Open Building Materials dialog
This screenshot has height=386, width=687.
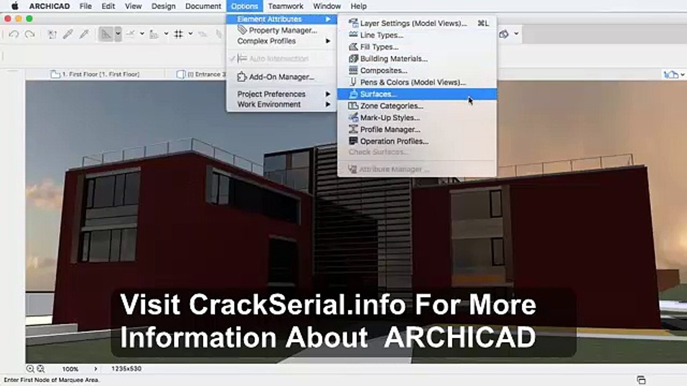click(417, 58)
